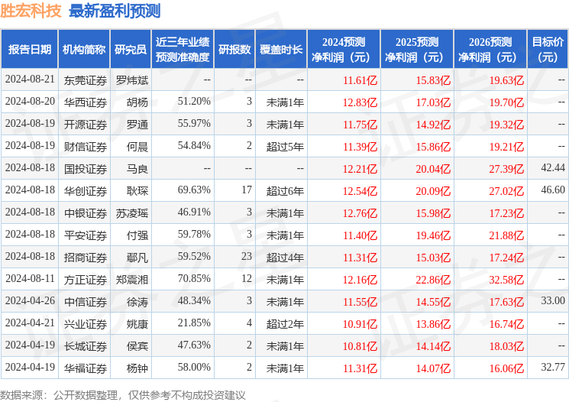Viewport: 569px width, 402px height.
Task: Click the 最新盈利预测 title text
Action: [x=115, y=11]
